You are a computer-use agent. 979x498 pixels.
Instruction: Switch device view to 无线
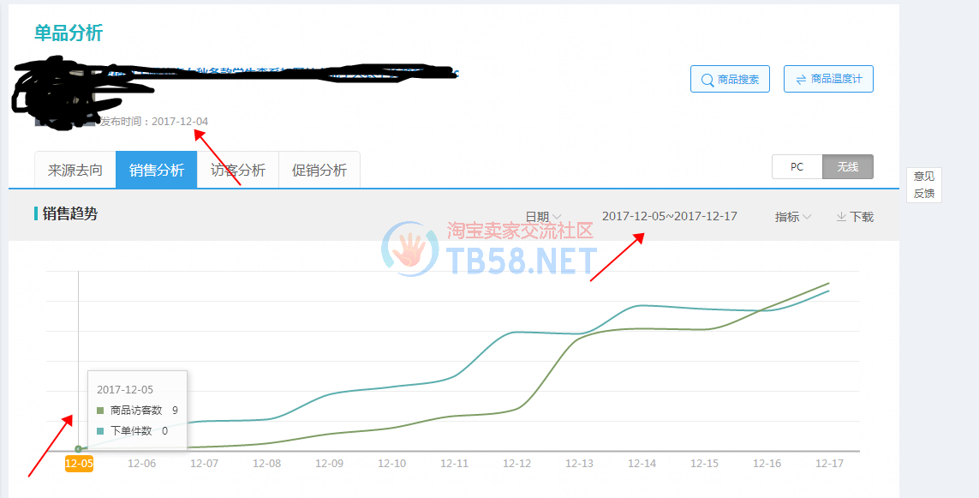(848, 167)
